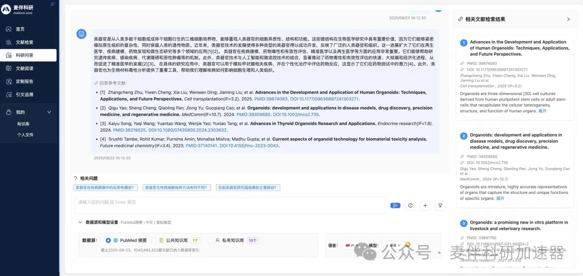Viewport: 583px width, 276px height.
Task: Open 文献检索 in the sidebar
Action: point(24,42)
